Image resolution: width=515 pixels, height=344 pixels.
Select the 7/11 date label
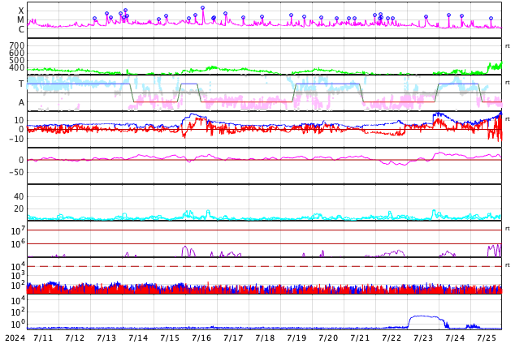pos(43,338)
